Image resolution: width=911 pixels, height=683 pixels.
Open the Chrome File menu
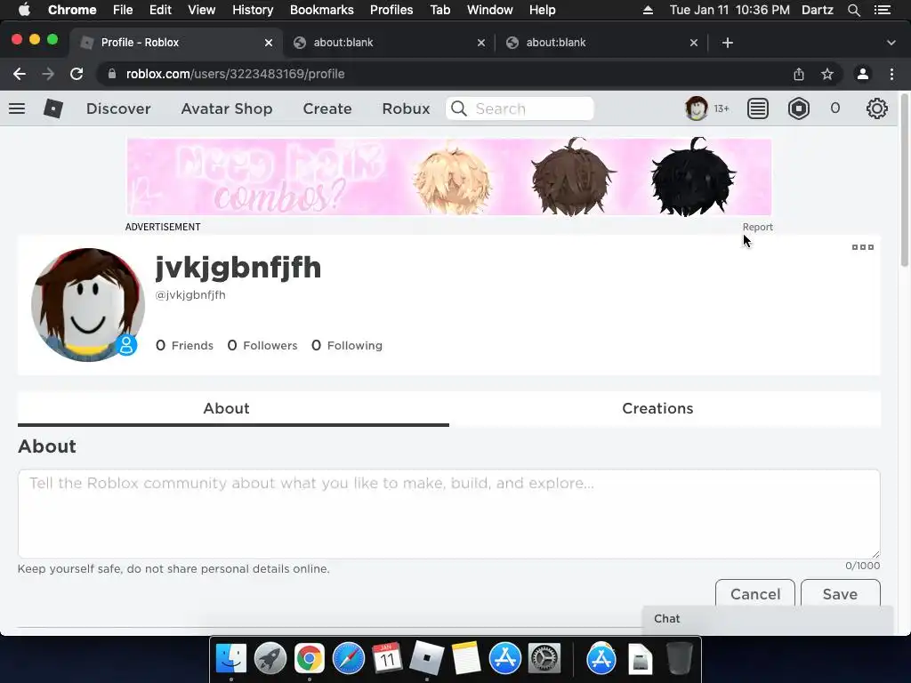tap(123, 10)
